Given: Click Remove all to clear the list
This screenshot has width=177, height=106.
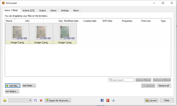Looking at the screenshot, I should tap(164, 86).
